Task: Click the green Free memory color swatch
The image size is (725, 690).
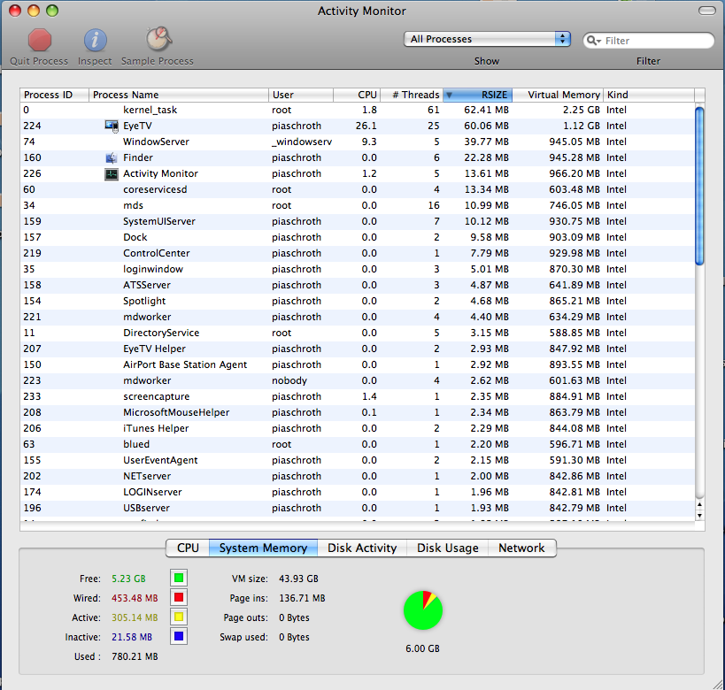Action: [179, 579]
